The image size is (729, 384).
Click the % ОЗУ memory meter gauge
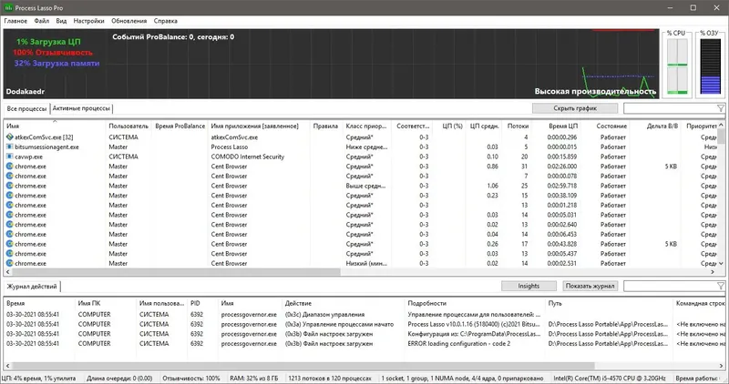tap(710, 66)
